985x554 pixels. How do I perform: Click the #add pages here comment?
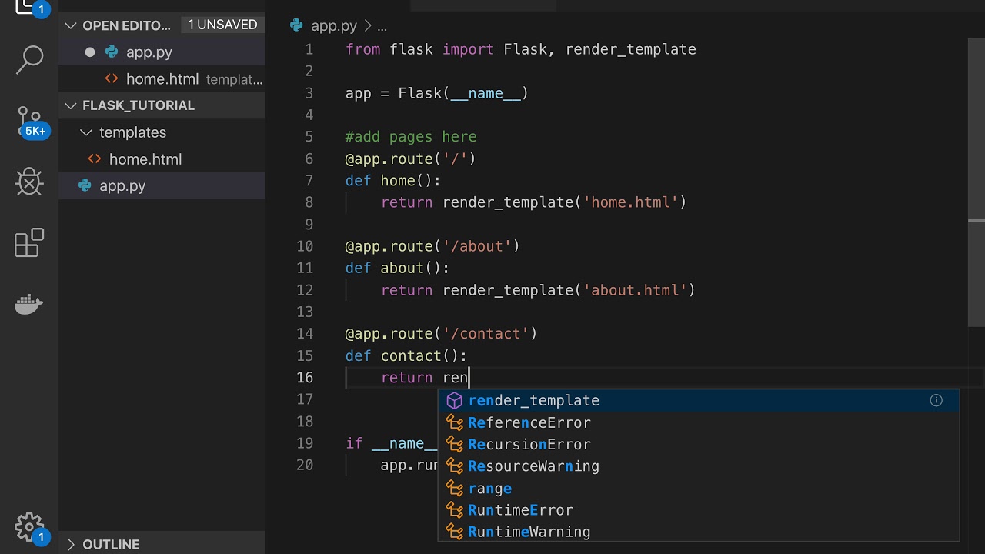tap(411, 136)
